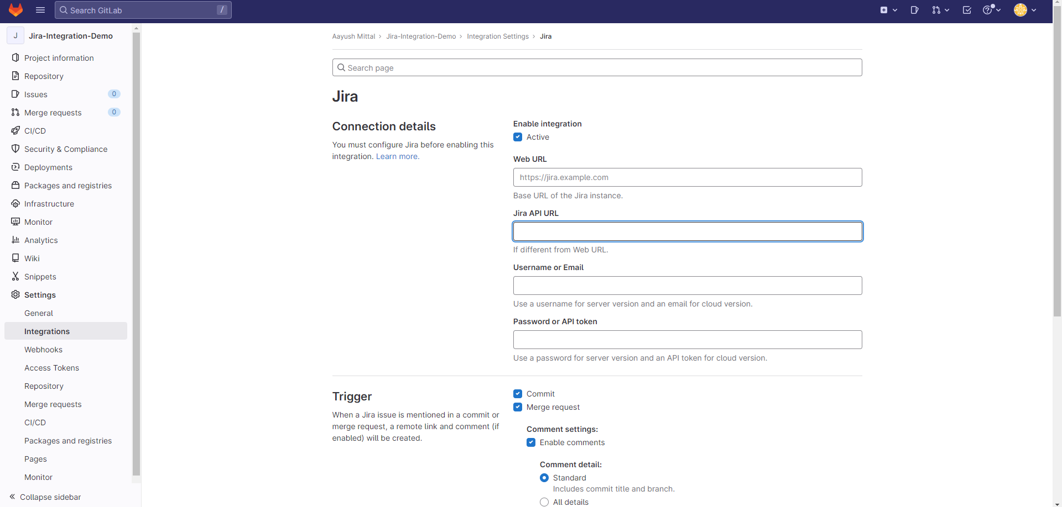The height and width of the screenshot is (507, 1062).
Task: Open Integration Settings breadcrumb link
Action: (497, 36)
